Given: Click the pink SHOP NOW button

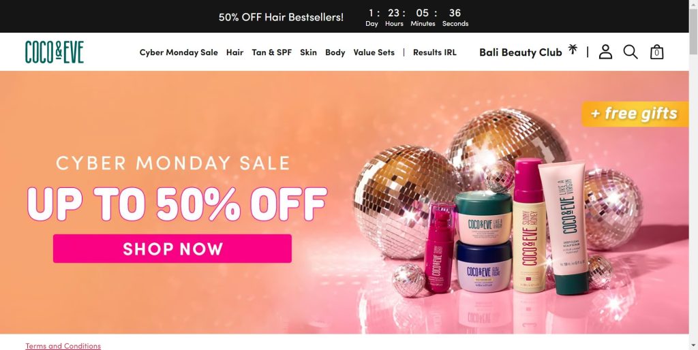Looking at the screenshot, I should tap(172, 249).
